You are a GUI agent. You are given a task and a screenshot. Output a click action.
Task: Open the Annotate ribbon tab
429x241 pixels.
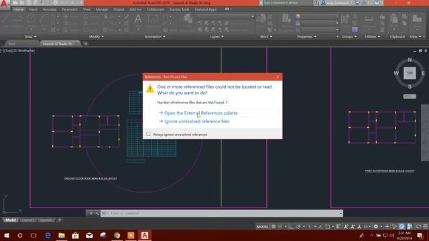[50, 9]
